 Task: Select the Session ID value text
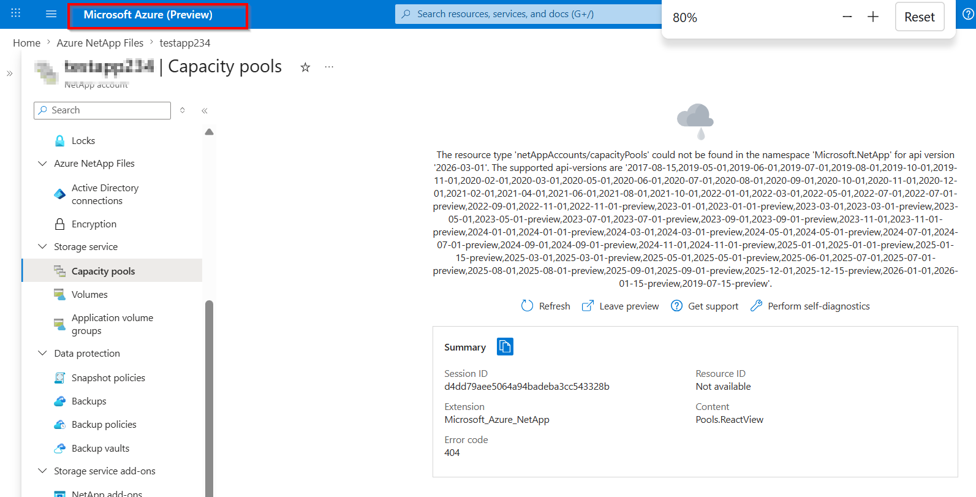click(x=527, y=387)
